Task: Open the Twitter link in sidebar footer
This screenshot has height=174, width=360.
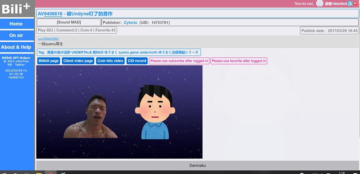Action: [x=20, y=65]
